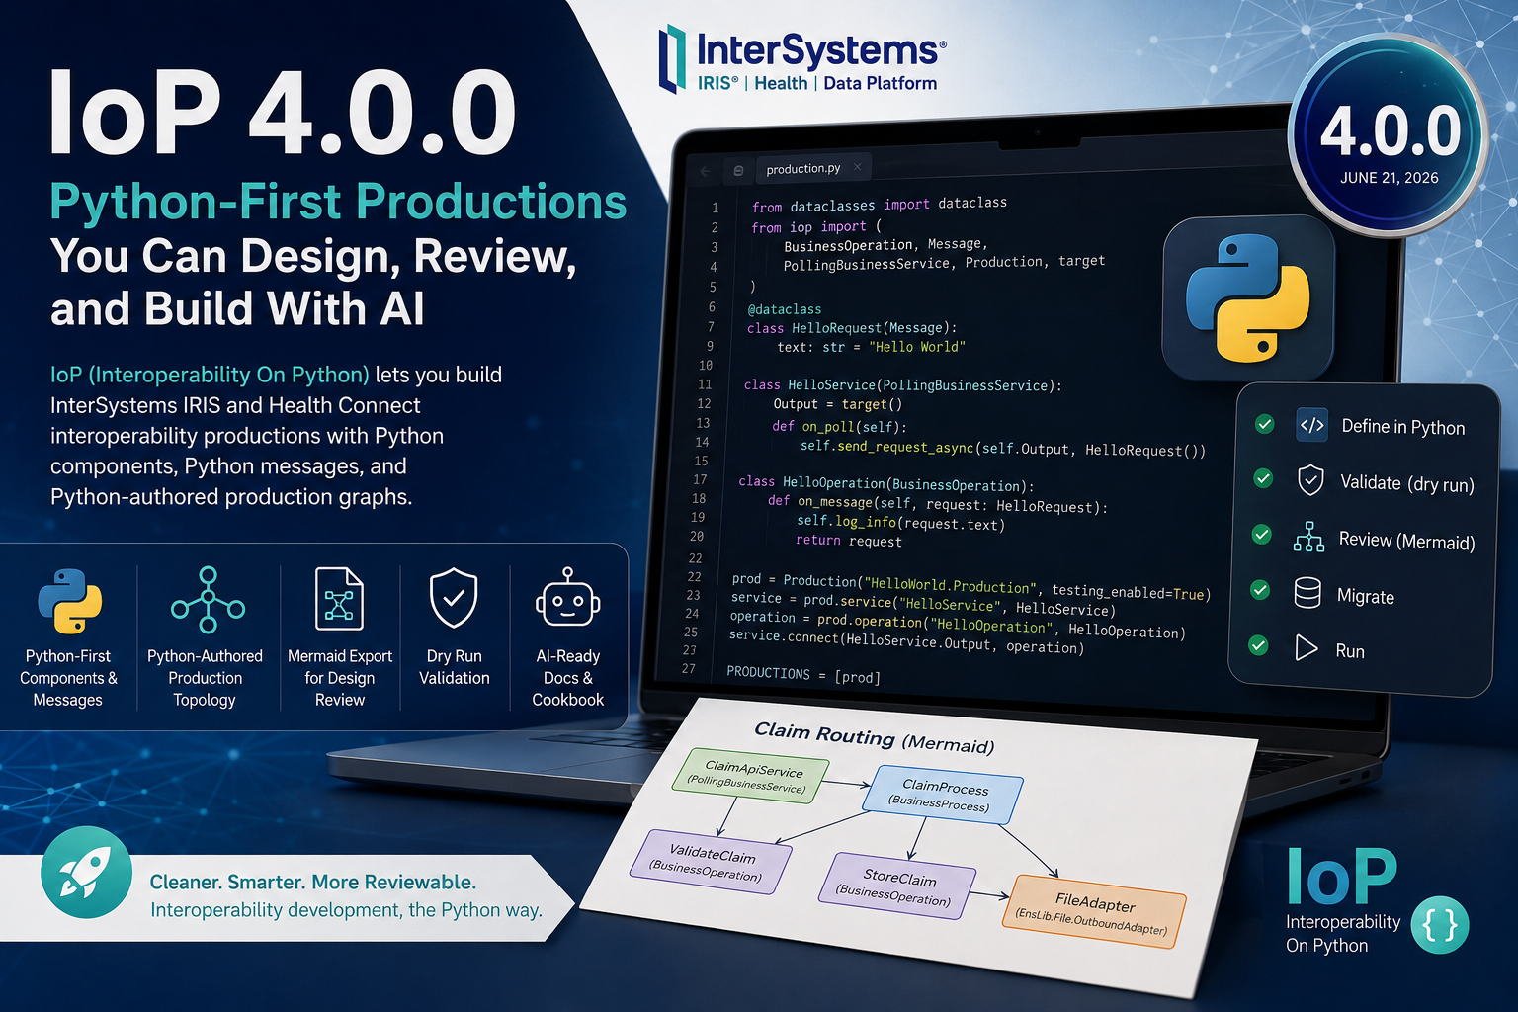
Task: Click the "Validate (dry run)" label
Action: [1407, 483]
